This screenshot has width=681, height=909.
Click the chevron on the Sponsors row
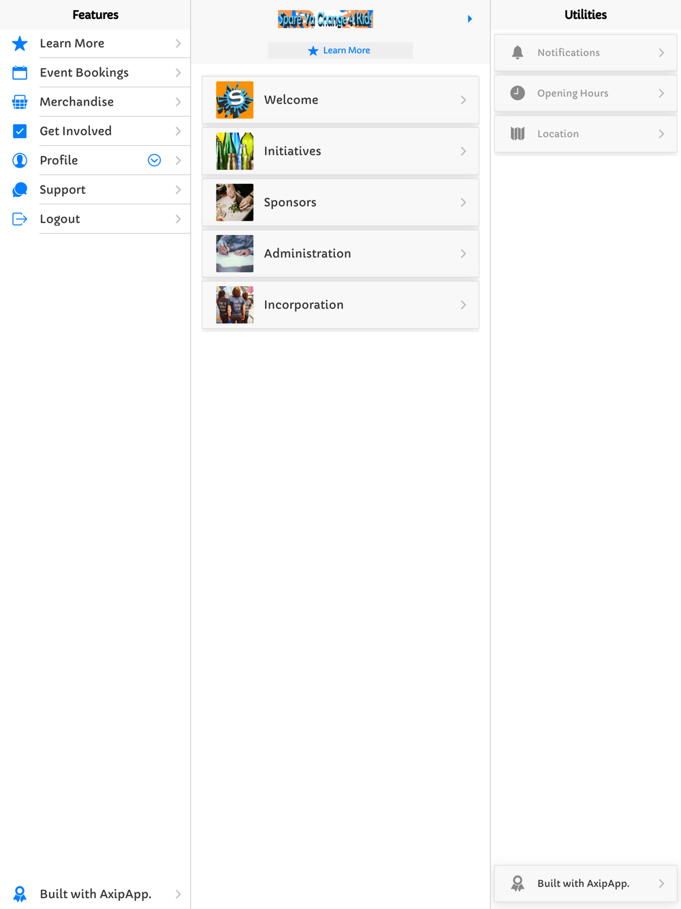click(x=463, y=202)
